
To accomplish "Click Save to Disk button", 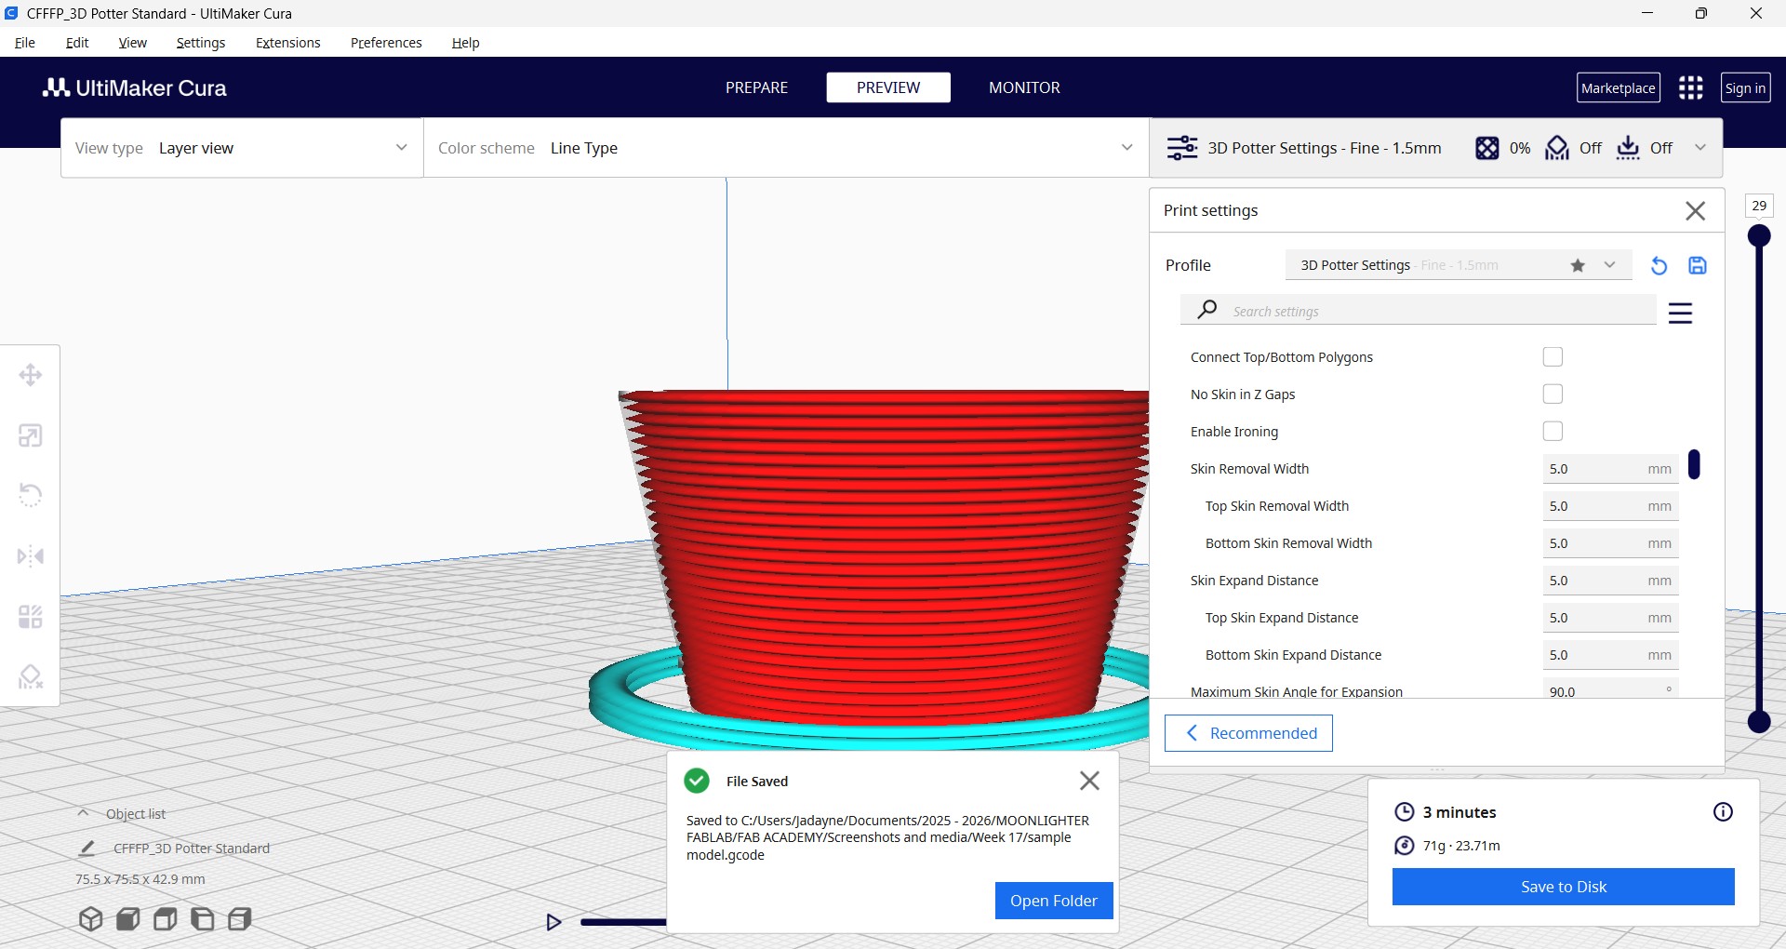I will (1564, 887).
